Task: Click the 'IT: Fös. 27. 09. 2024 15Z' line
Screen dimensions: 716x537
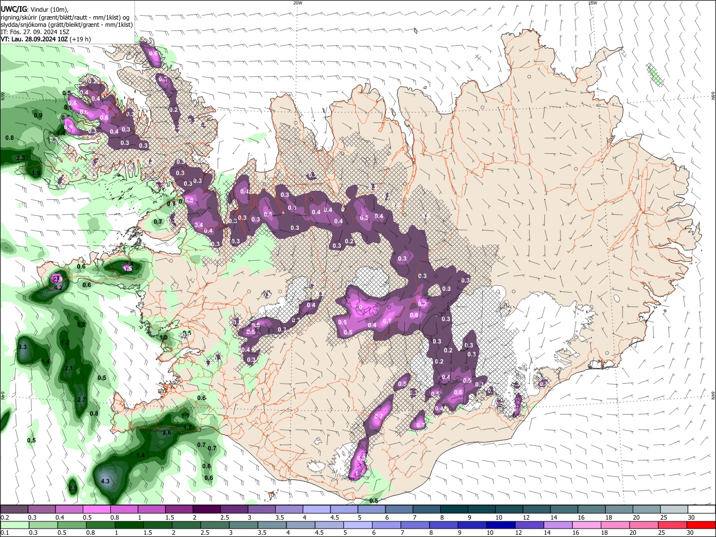Action: coord(35,32)
